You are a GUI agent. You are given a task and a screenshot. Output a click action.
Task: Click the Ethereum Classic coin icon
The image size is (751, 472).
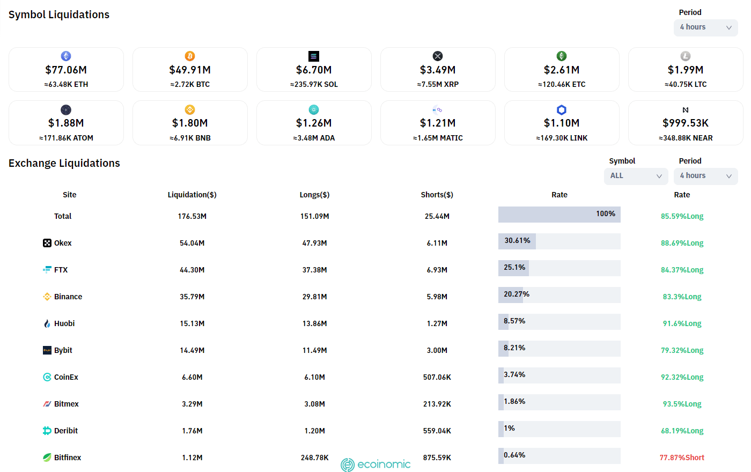click(x=562, y=56)
